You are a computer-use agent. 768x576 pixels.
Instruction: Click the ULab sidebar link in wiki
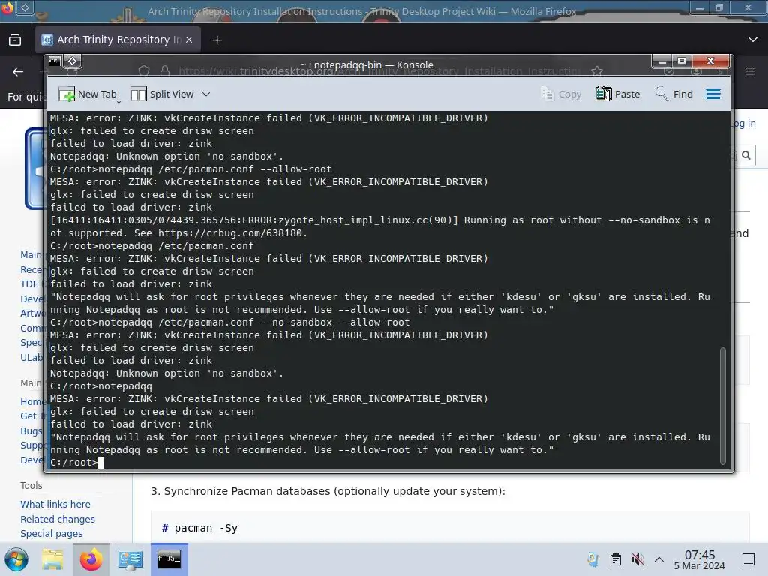(x=31, y=358)
